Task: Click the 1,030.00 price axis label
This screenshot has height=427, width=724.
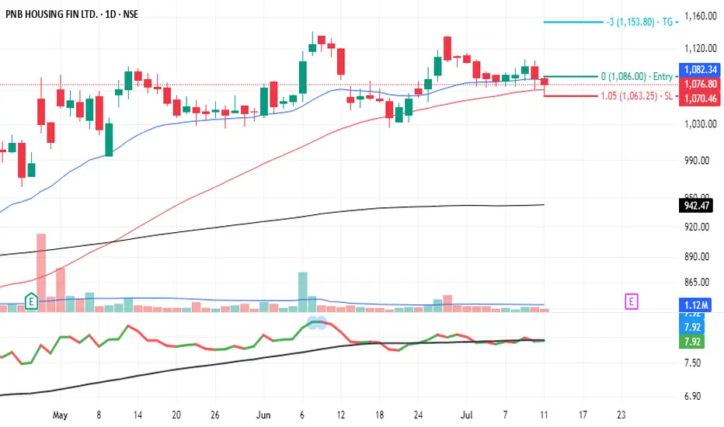Action: coord(701,123)
